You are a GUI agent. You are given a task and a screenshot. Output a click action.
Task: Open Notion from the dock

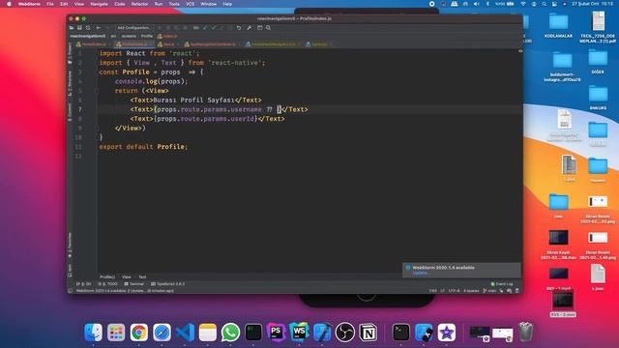(368, 333)
